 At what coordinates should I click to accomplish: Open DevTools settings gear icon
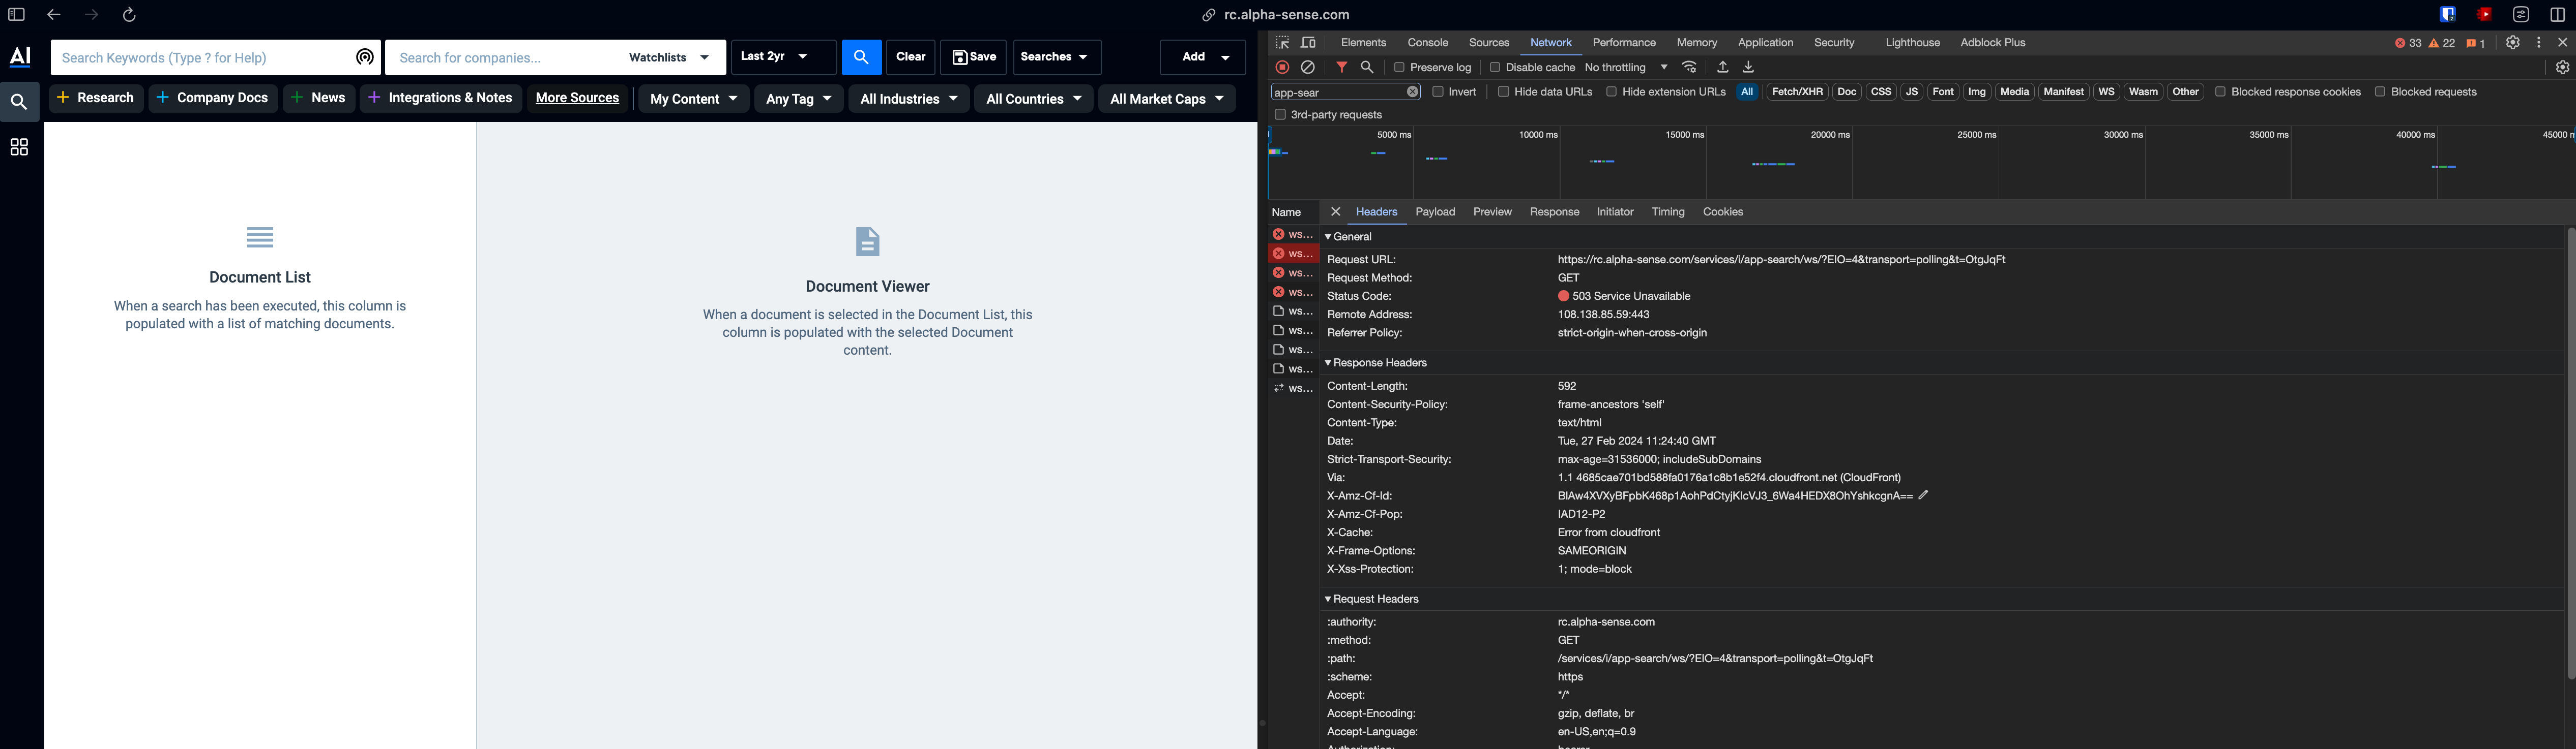point(2512,43)
